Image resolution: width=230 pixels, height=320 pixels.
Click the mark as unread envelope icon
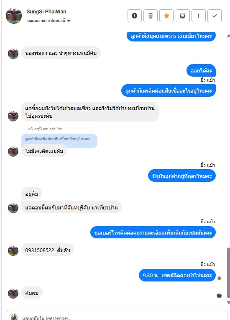(x=182, y=16)
